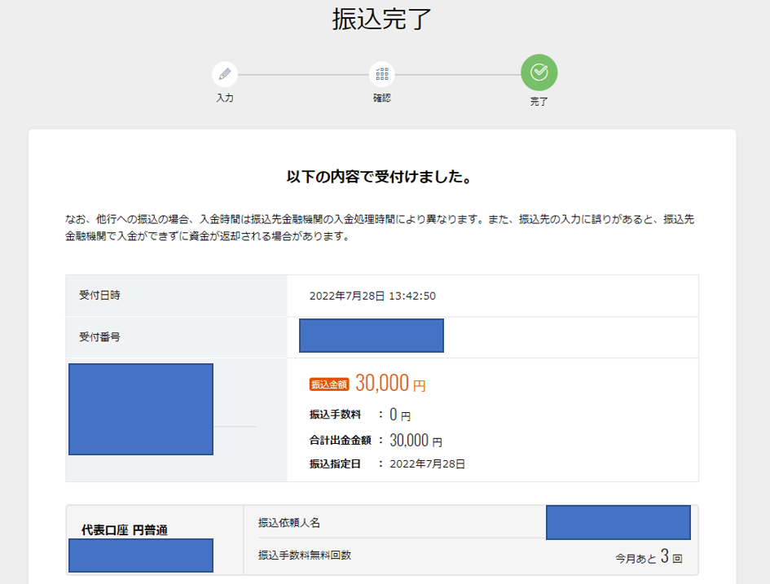Select the 入力 step label

(x=225, y=98)
